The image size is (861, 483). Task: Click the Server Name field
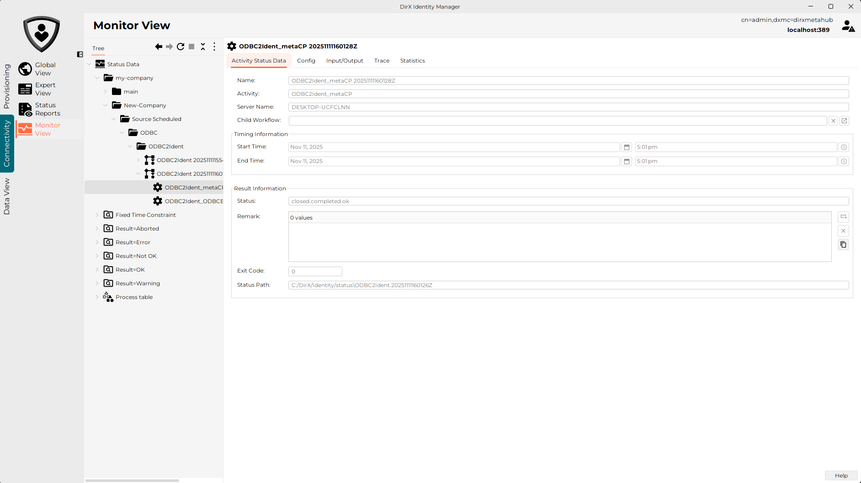pyautogui.click(x=569, y=107)
